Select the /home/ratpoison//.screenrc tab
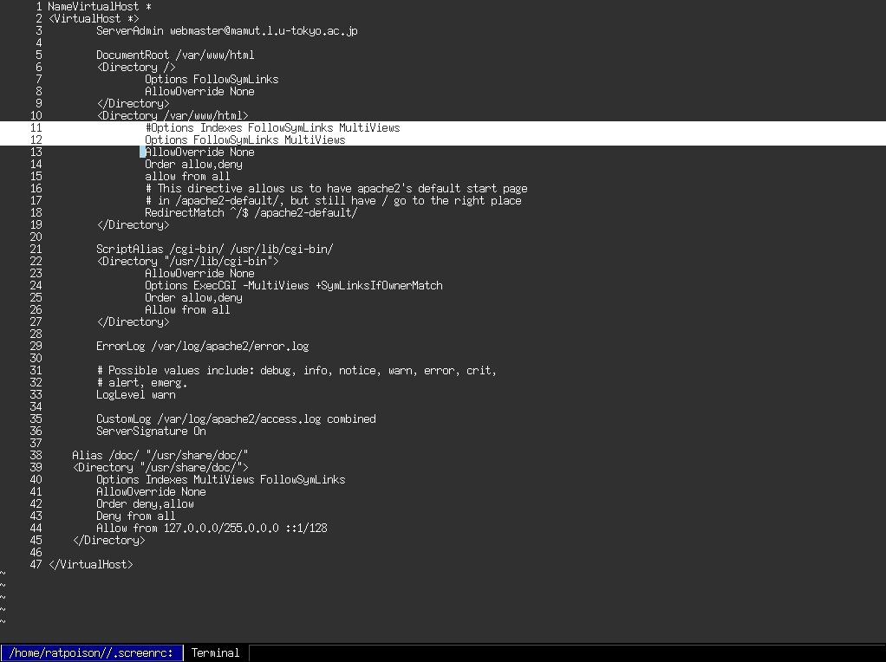 [x=92, y=652]
